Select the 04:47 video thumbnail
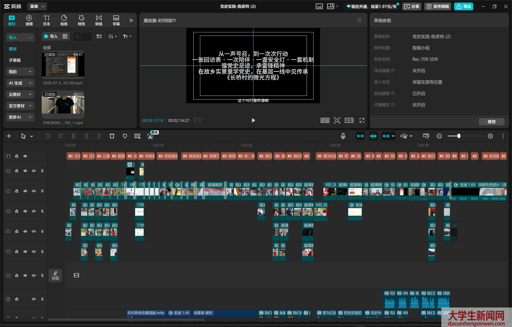512x327 pixels. pos(63,64)
